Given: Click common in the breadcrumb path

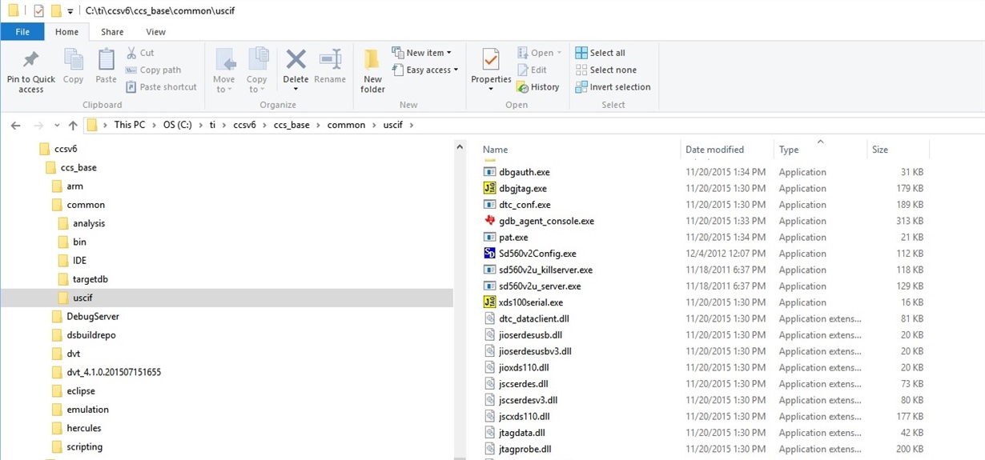Looking at the screenshot, I should click(346, 125).
